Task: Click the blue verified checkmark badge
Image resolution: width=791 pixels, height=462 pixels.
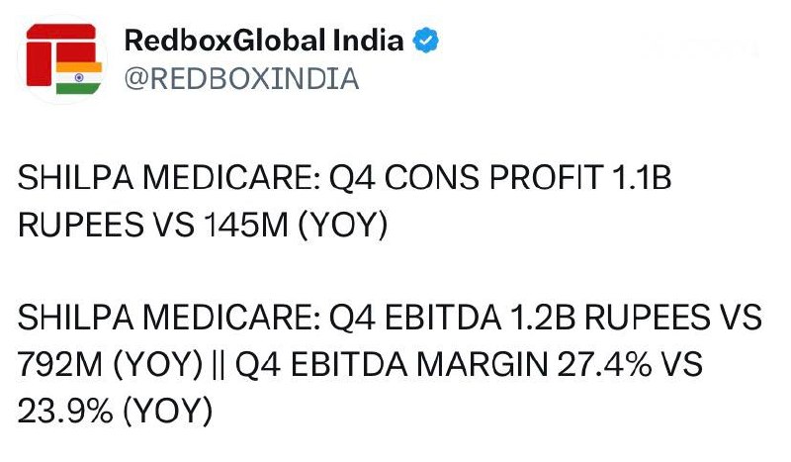Action: pos(426,41)
